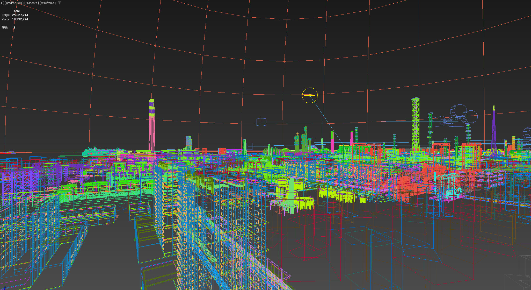Click the Polys count 25,627,714
Image resolution: width=531 pixels, height=290 pixels.
[x=20, y=15]
